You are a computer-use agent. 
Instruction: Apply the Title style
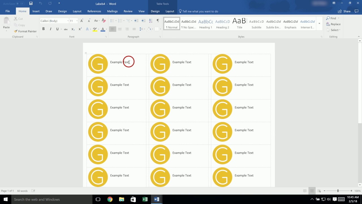(x=240, y=24)
